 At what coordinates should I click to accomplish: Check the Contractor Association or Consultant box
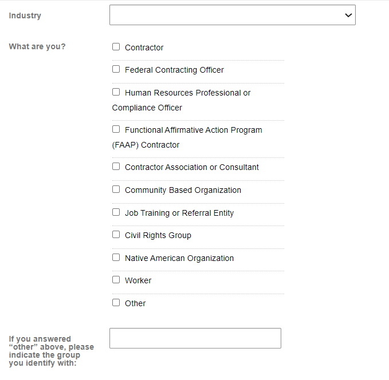(x=116, y=167)
